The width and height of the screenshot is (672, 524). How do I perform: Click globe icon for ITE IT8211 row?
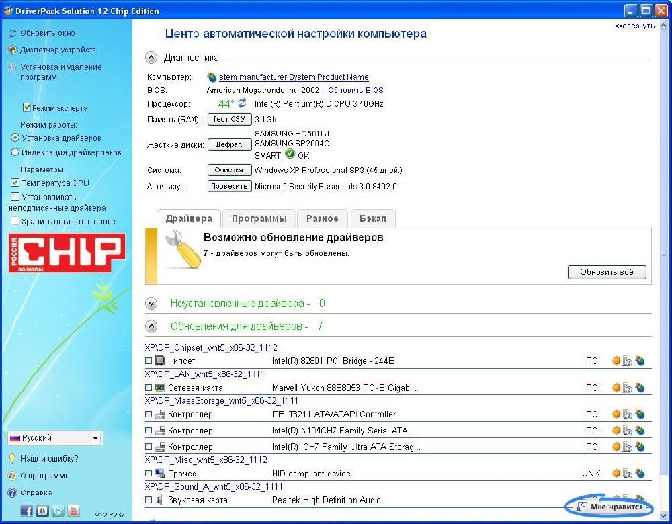coord(640,414)
